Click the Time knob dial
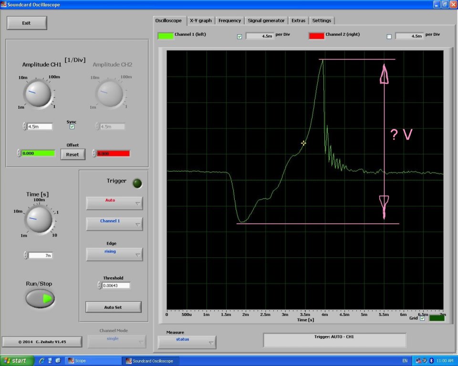 pyautogui.click(x=39, y=219)
